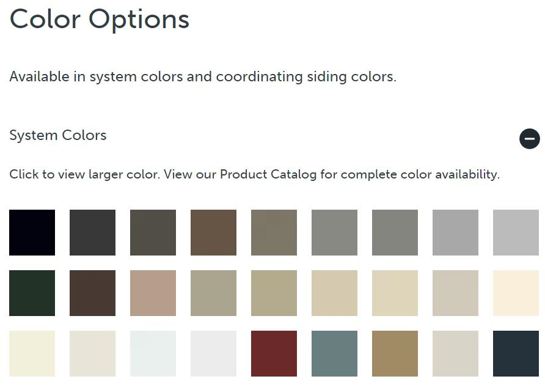Pick the golden tan swatch
This screenshot has width=545, height=390.
(395, 353)
